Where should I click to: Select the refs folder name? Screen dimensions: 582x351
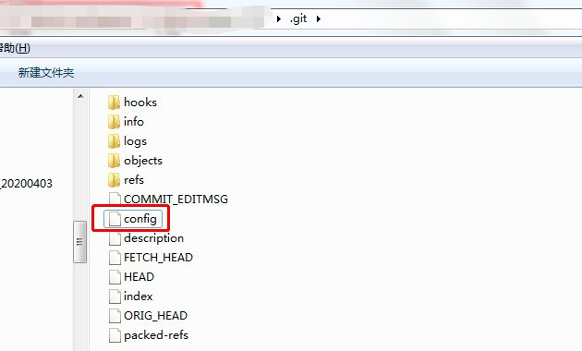(x=134, y=180)
